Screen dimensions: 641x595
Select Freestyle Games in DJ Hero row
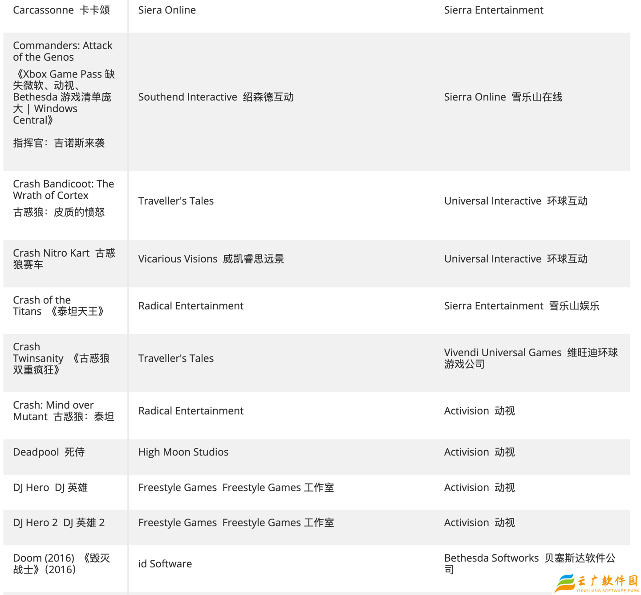236,488
